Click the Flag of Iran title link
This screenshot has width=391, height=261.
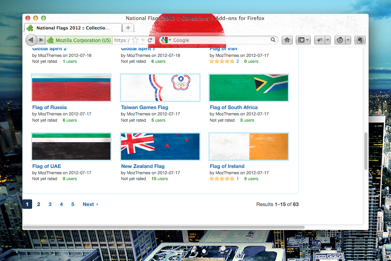tap(223, 49)
